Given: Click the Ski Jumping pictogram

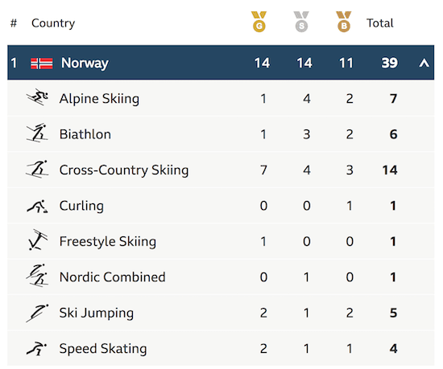Looking at the screenshot, I should click(37, 313).
